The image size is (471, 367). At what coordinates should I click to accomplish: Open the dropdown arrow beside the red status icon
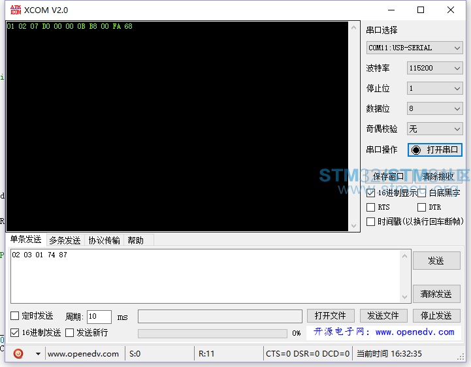[38, 354]
